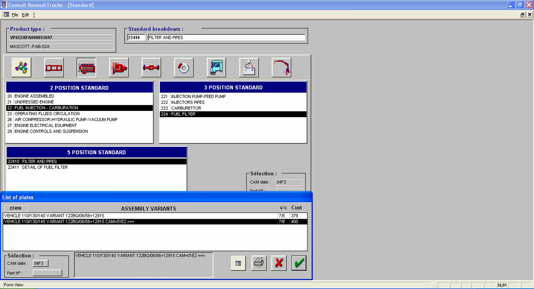534x289 pixels.
Task: Select 22410 FILTER AND PIPES row
Action: click(96, 161)
